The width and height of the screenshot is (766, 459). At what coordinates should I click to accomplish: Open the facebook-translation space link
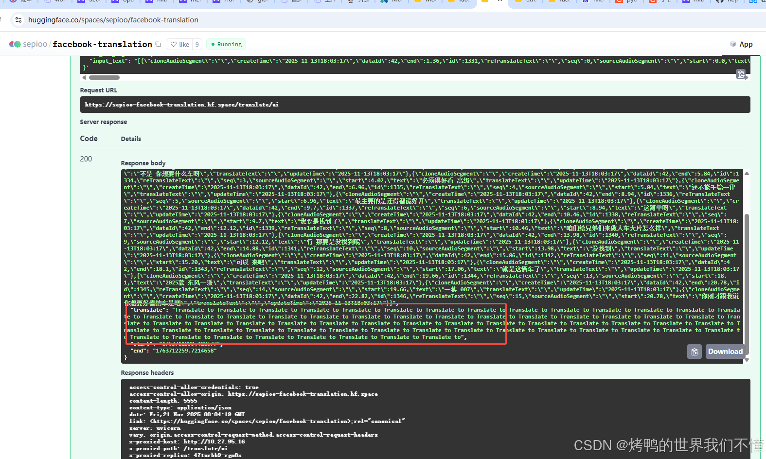pyautogui.click(x=102, y=44)
